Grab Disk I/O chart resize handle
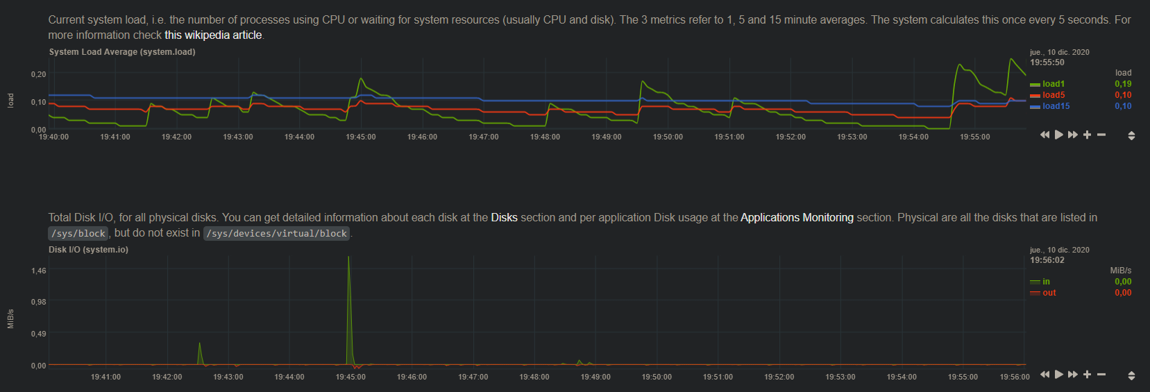The image size is (1150, 392). 1131,375
